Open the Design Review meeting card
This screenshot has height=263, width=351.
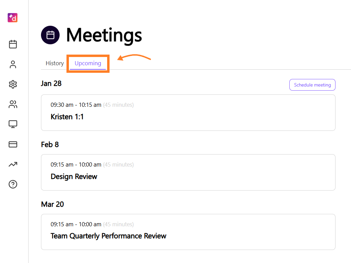pyautogui.click(x=188, y=172)
